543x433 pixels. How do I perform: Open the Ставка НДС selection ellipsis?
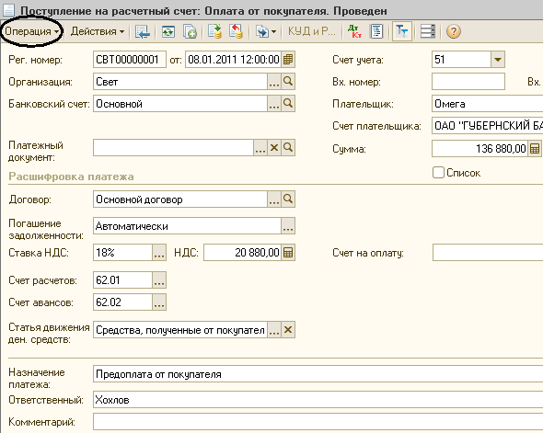click(159, 253)
